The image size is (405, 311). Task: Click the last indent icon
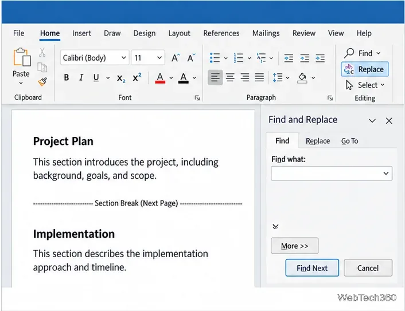tap(320, 58)
